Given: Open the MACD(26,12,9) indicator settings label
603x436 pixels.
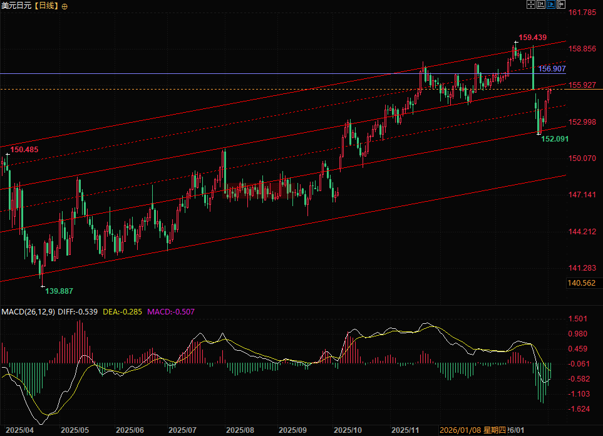Looking at the screenshot, I should point(29,311).
